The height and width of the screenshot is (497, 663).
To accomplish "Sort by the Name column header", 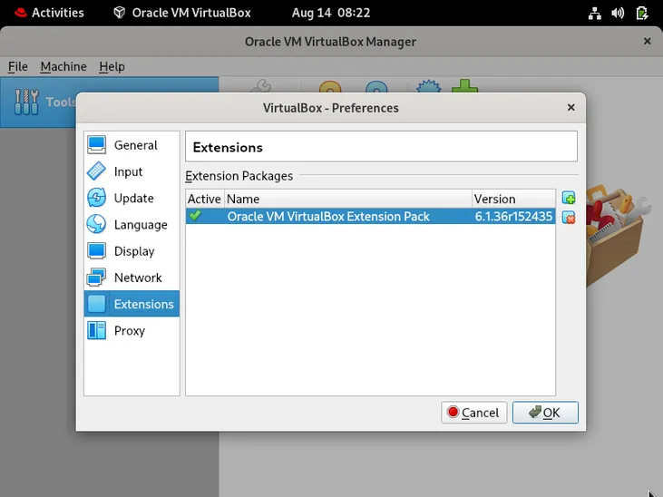I will coord(347,199).
